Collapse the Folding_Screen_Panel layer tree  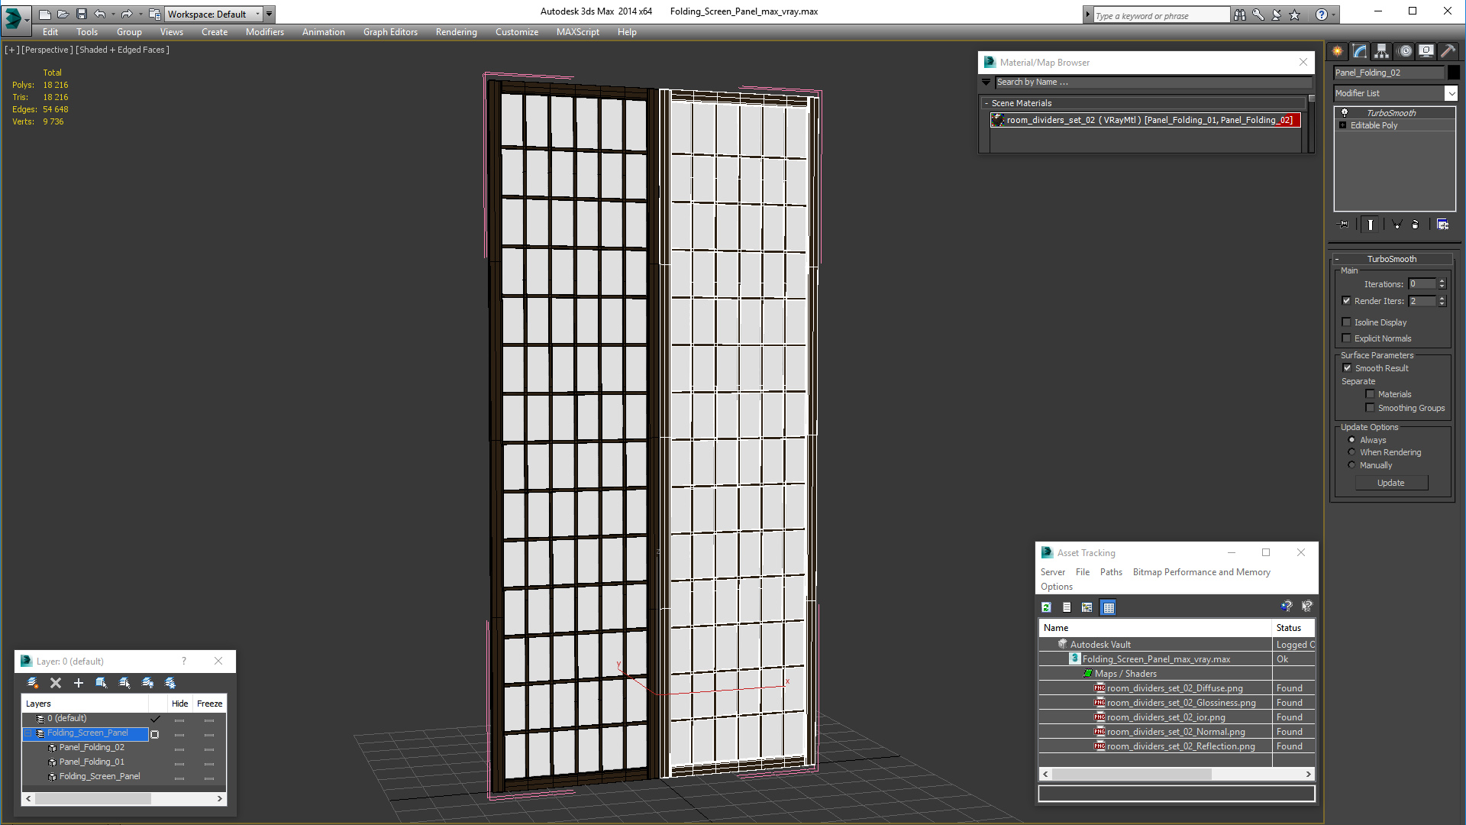pos(28,733)
